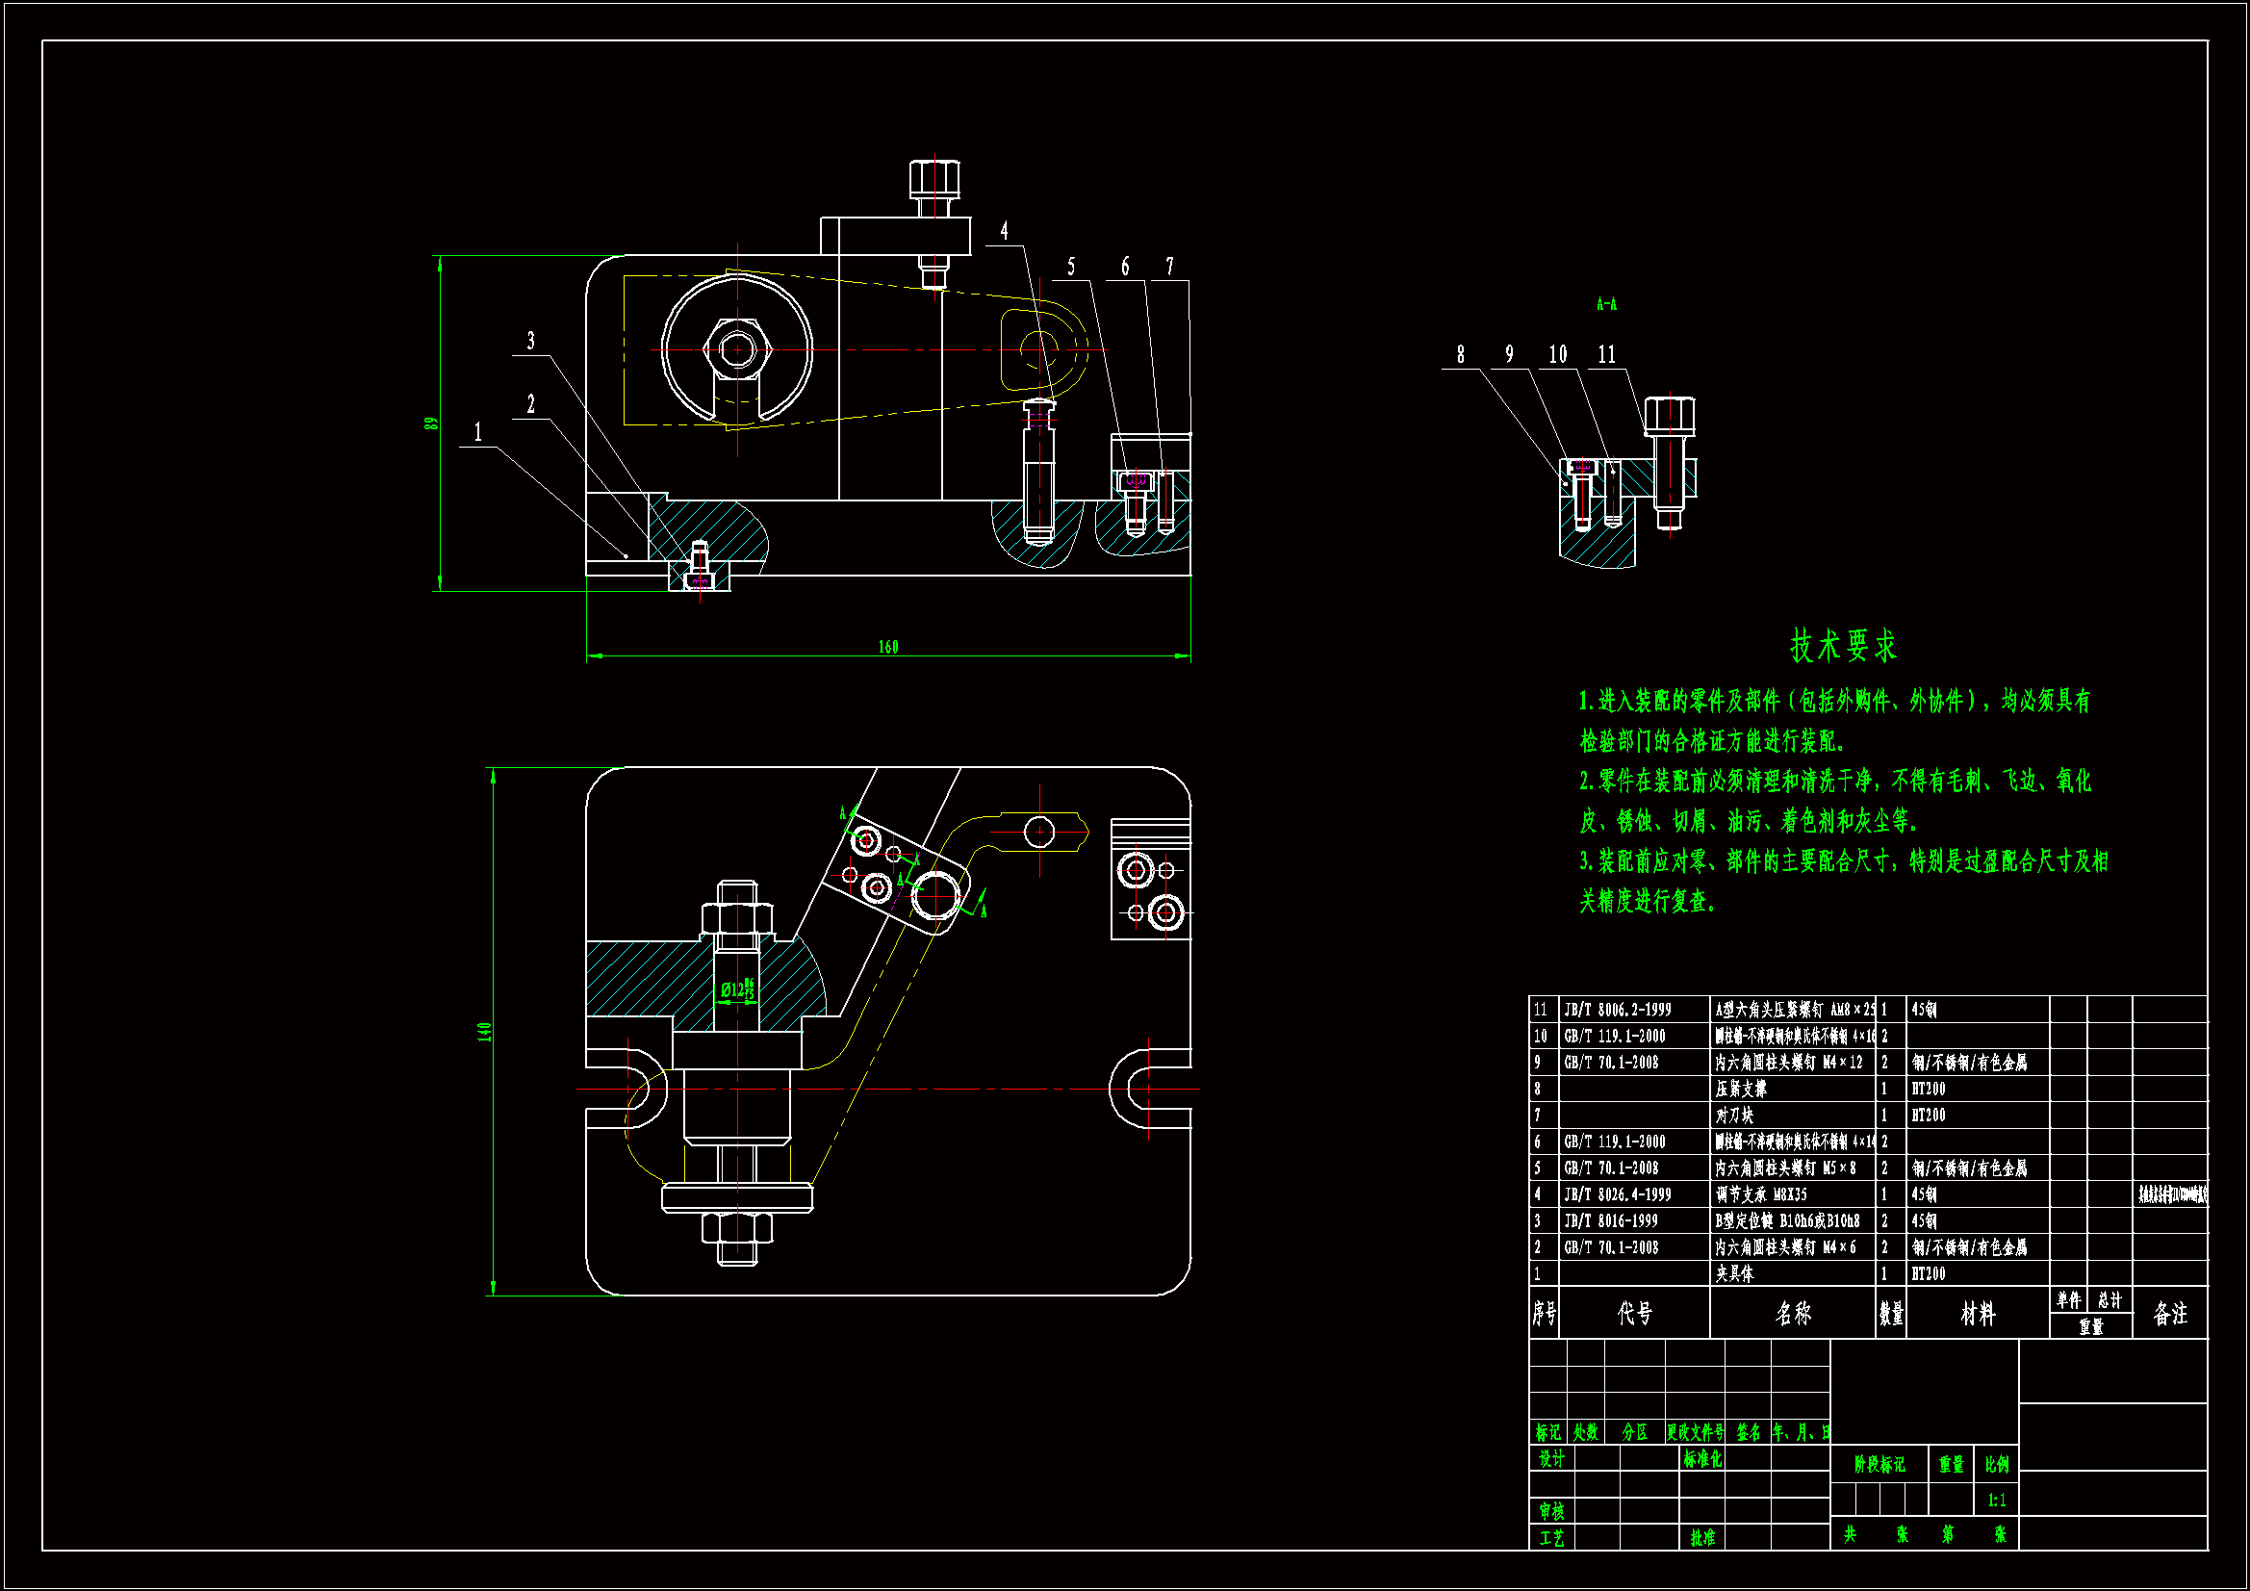
Task: Click the A-A section view label
Action: 1606,304
